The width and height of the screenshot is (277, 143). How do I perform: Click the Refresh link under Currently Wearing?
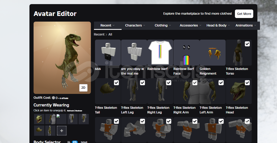[x=70, y=111]
